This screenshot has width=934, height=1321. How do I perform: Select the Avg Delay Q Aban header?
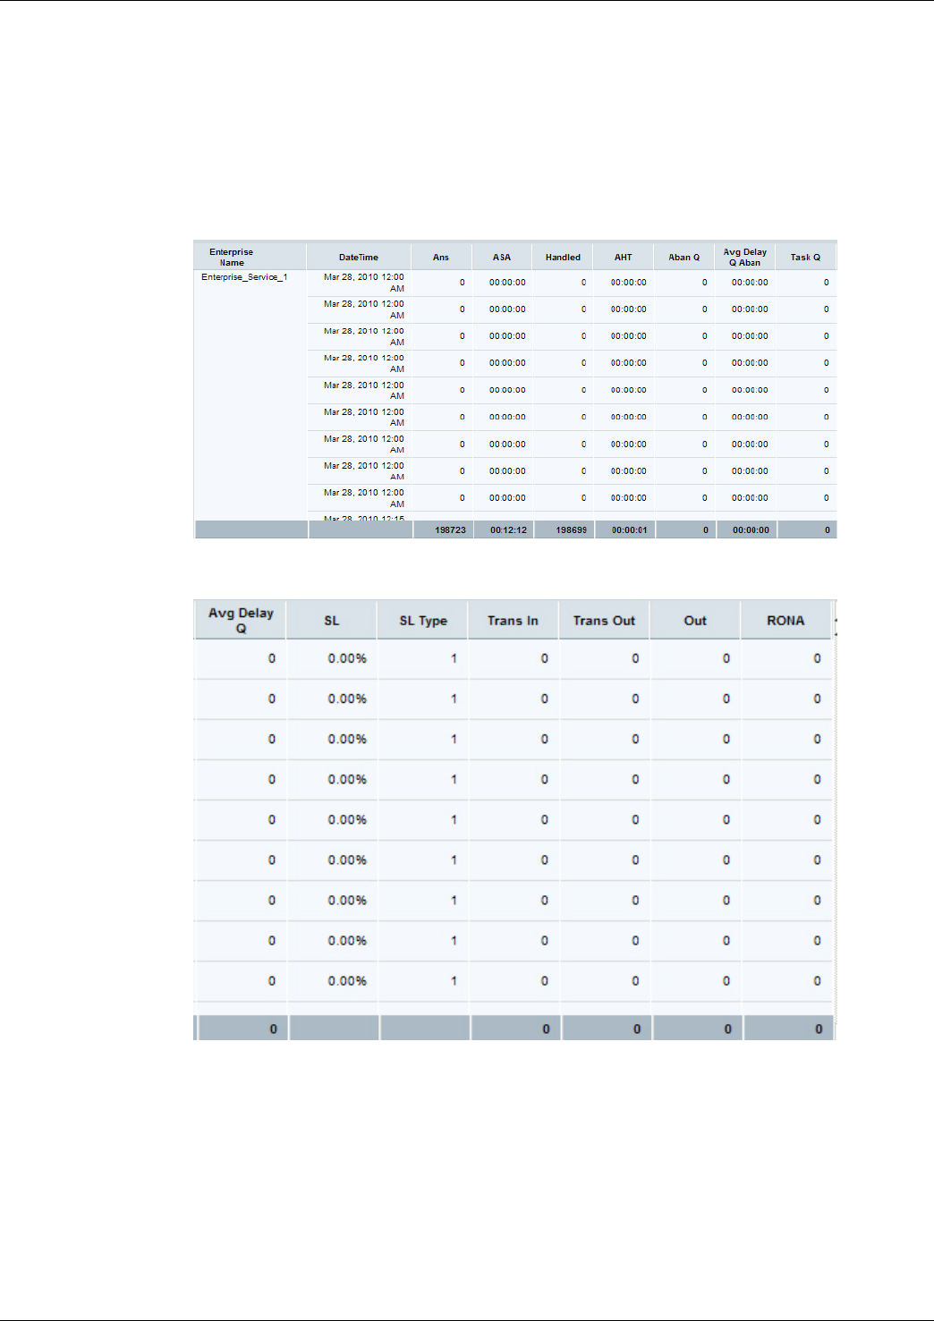click(745, 257)
